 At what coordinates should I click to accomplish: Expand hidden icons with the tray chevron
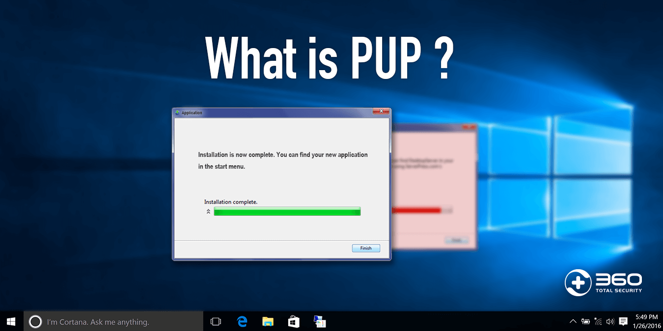point(573,321)
